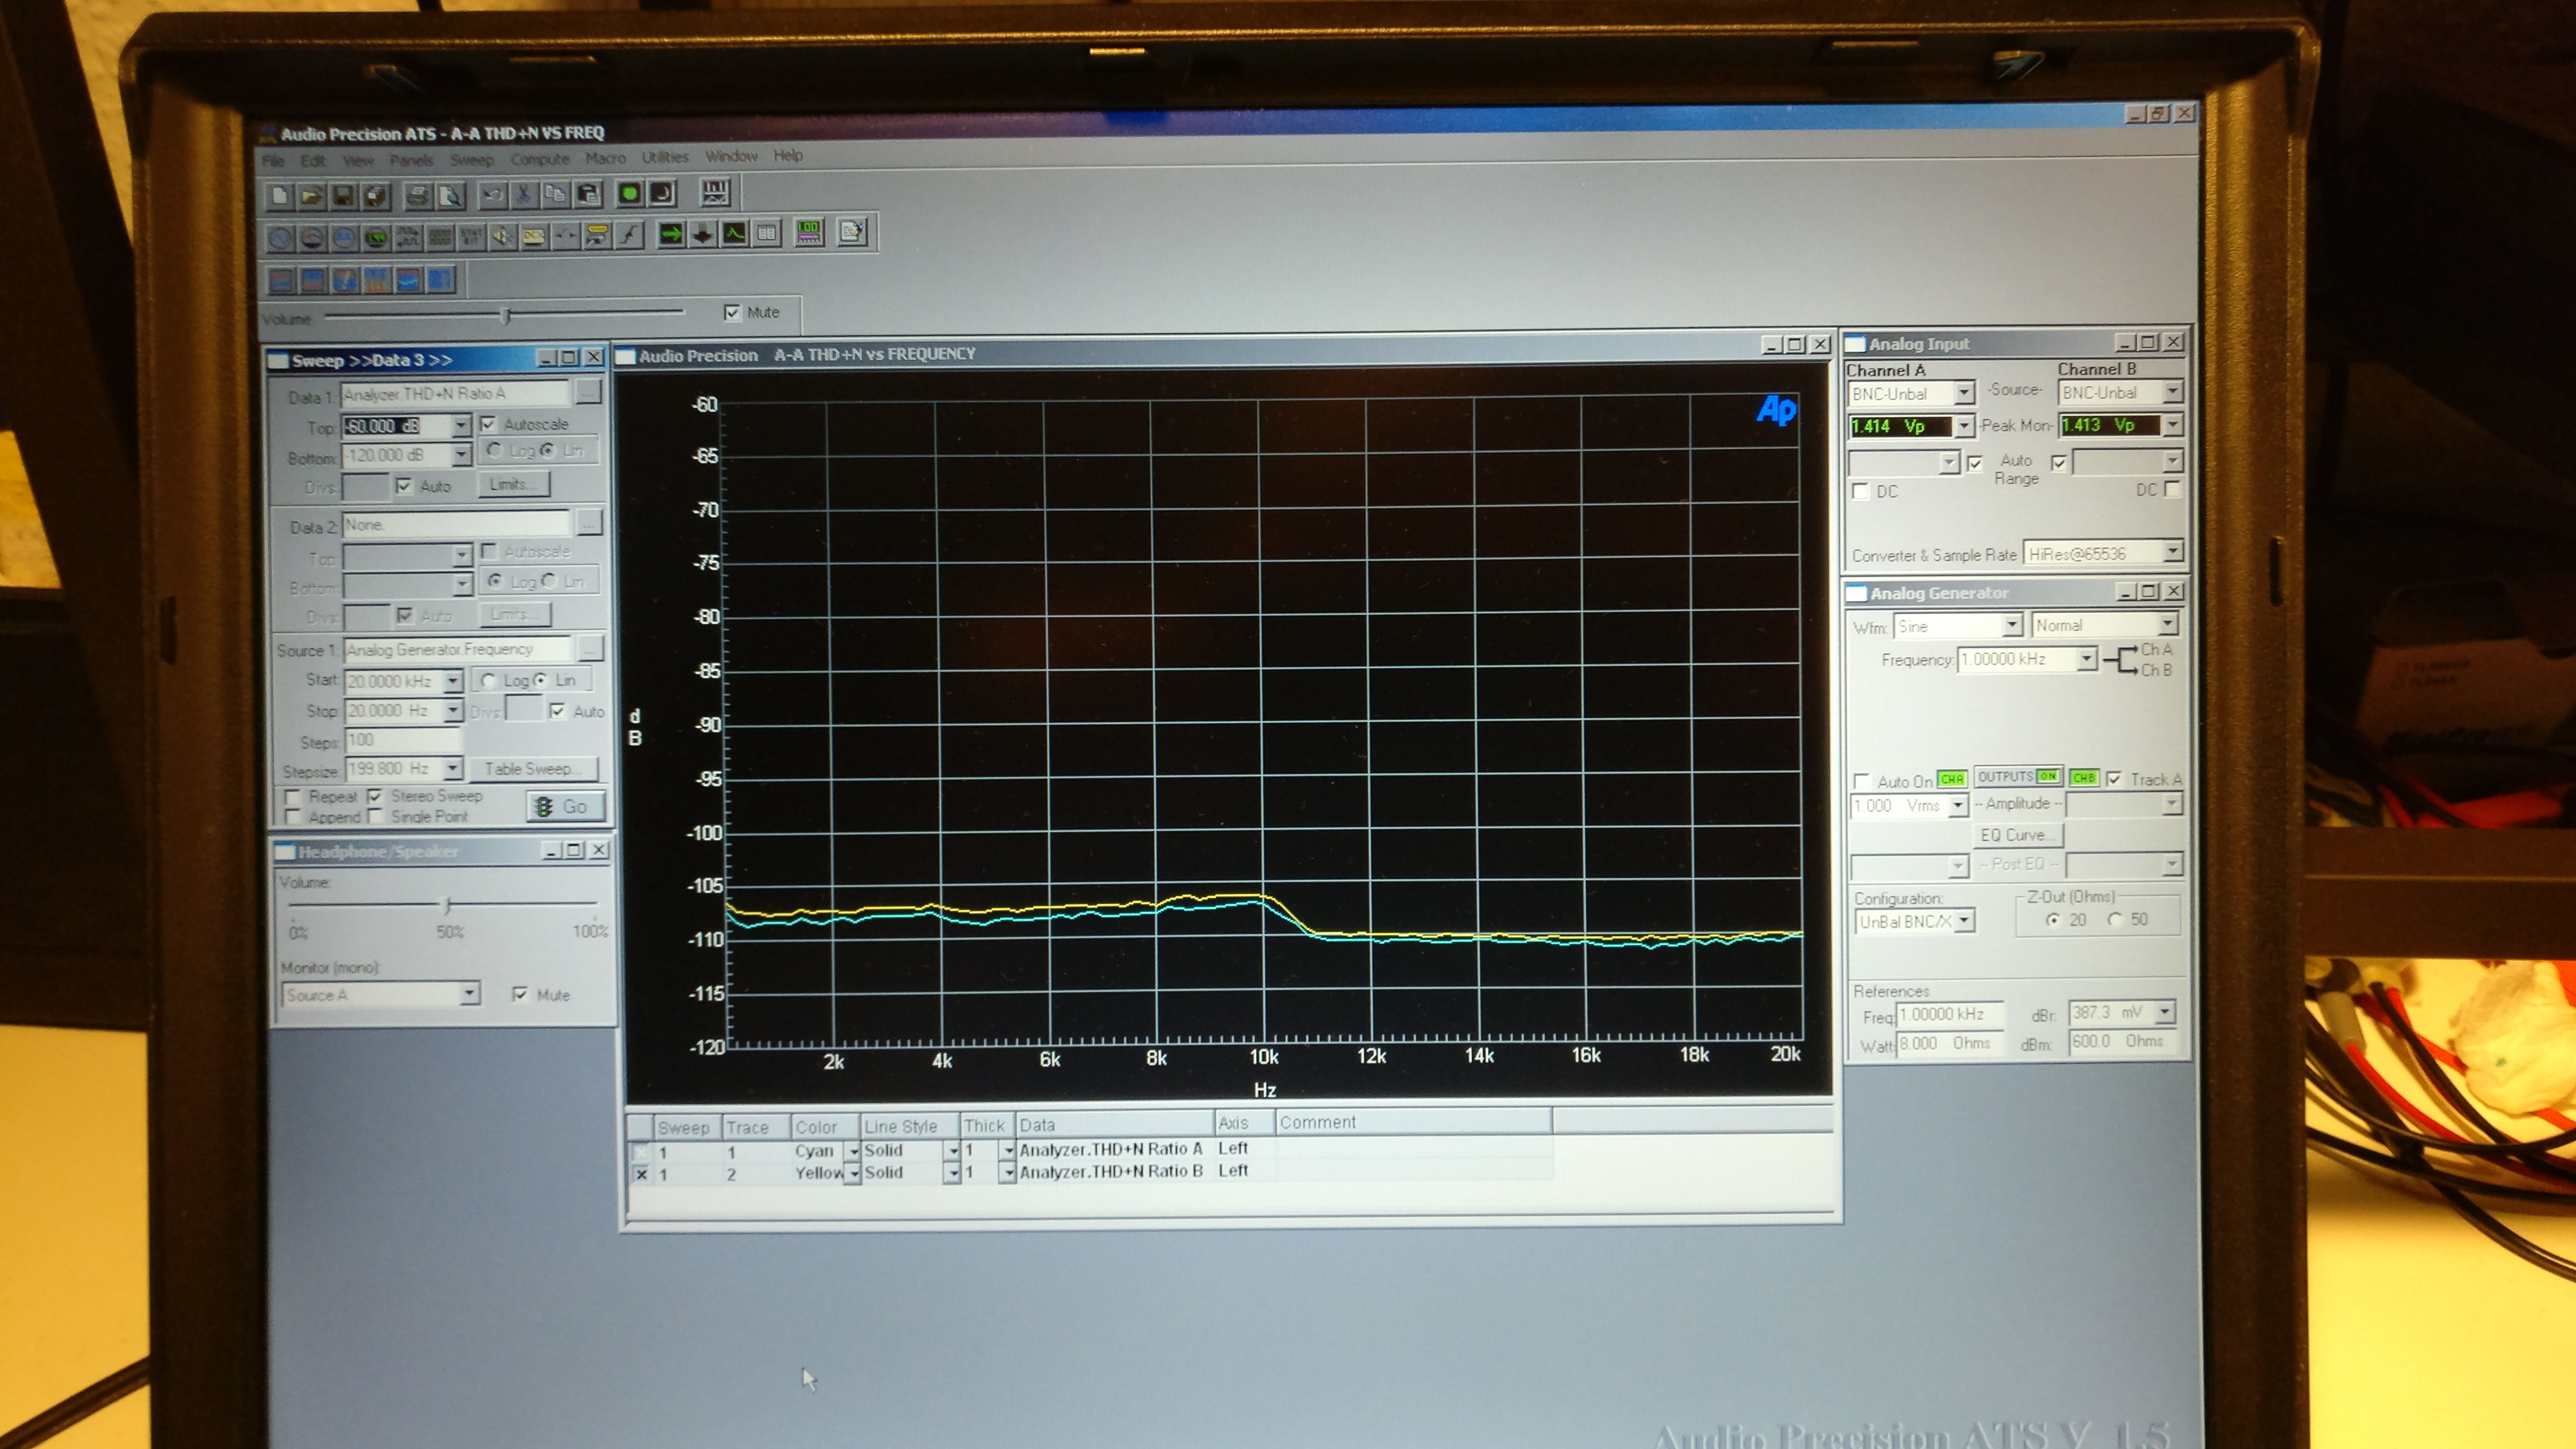Click the Paste clipboard icon
The height and width of the screenshot is (1449, 2576).
(589, 194)
